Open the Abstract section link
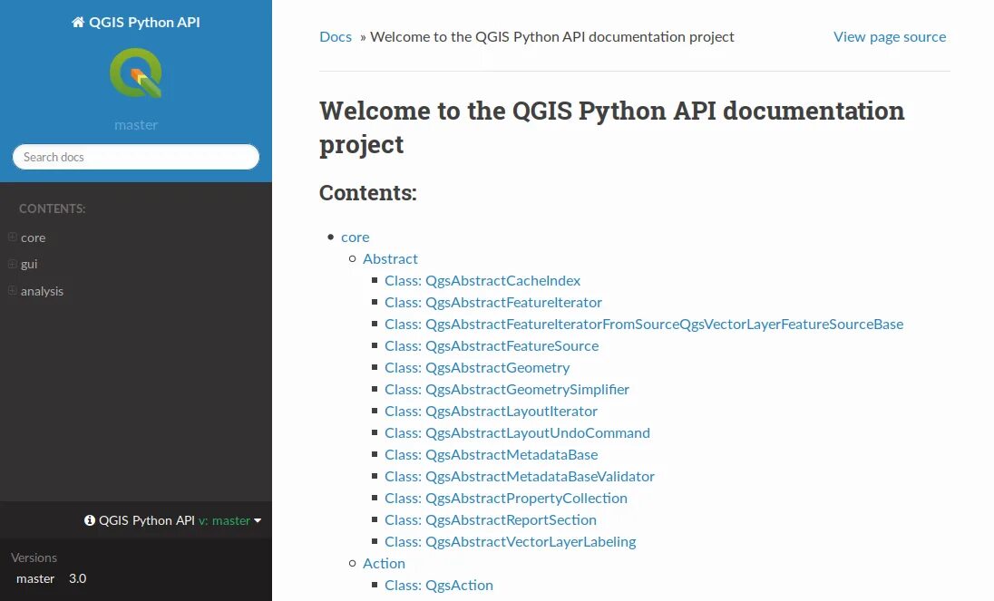994x601 pixels. point(390,258)
